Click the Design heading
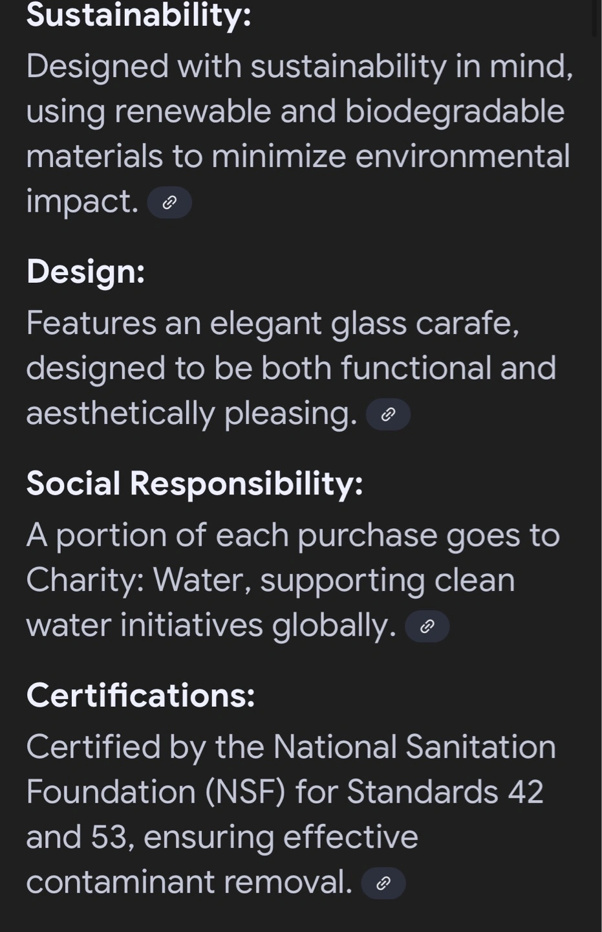The image size is (602, 932). tap(85, 271)
